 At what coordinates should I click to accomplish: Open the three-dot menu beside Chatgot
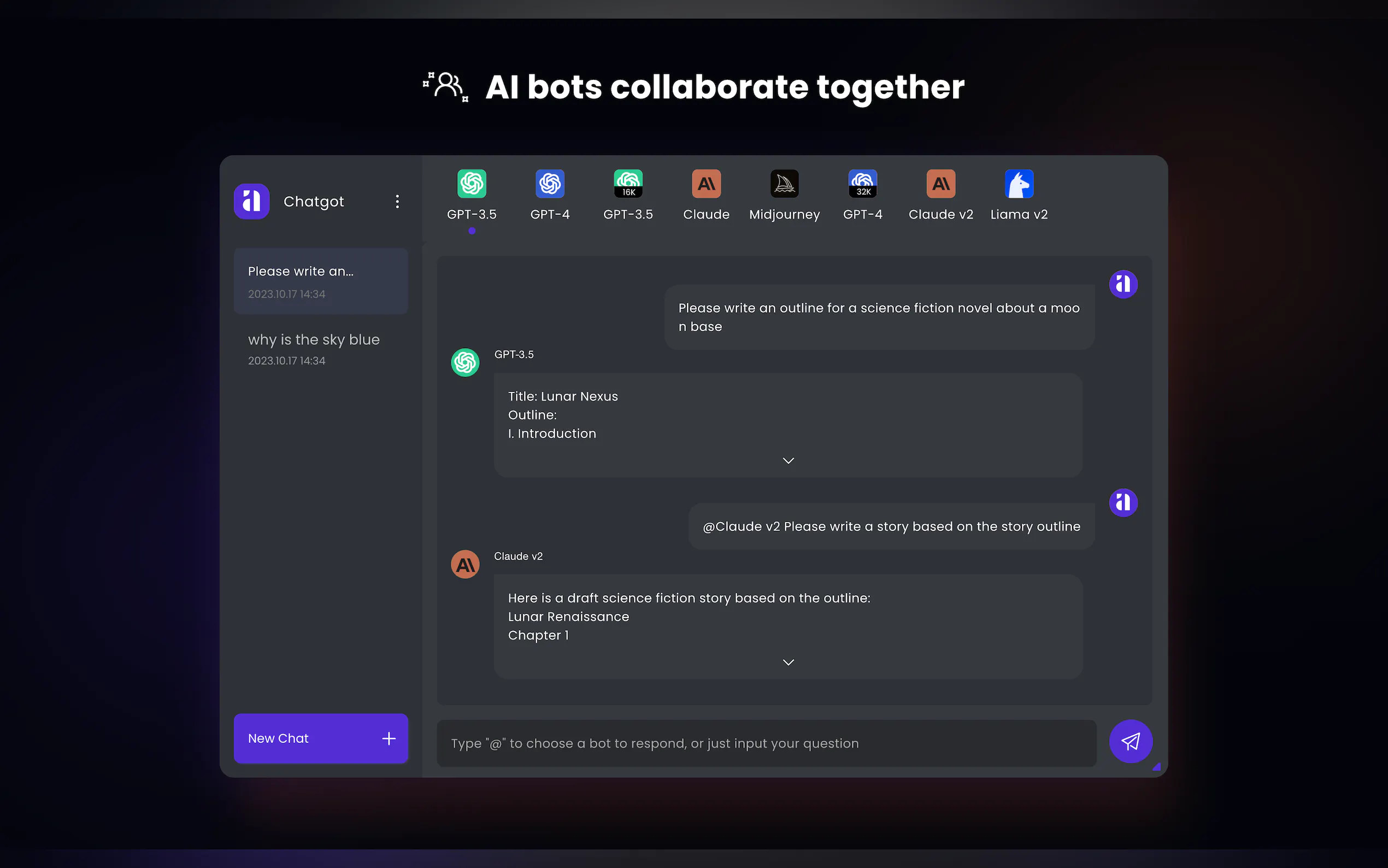coord(397,202)
